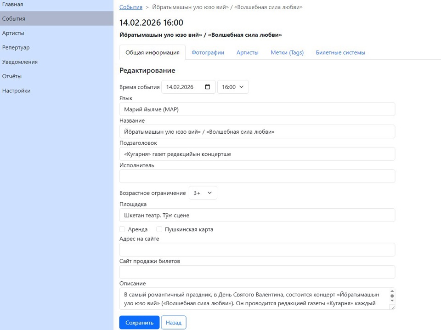Image resolution: width=441 pixels, height=330 pixels.
Task: Click the Описание textarea scrollbar
Action: (392, 298)
